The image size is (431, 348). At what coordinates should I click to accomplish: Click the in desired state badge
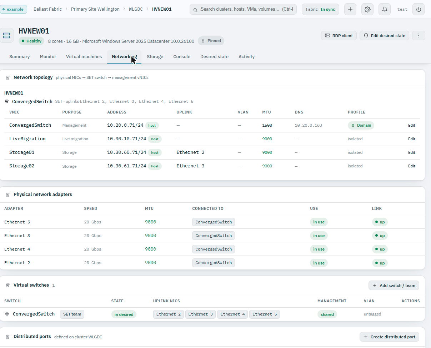point(124,314)
